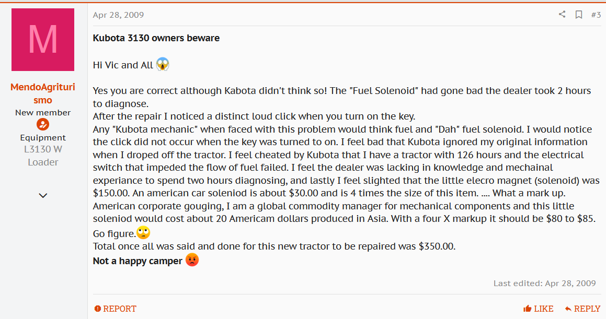Open the #3 post permalink
606x319 pixels.
[596, 15]
